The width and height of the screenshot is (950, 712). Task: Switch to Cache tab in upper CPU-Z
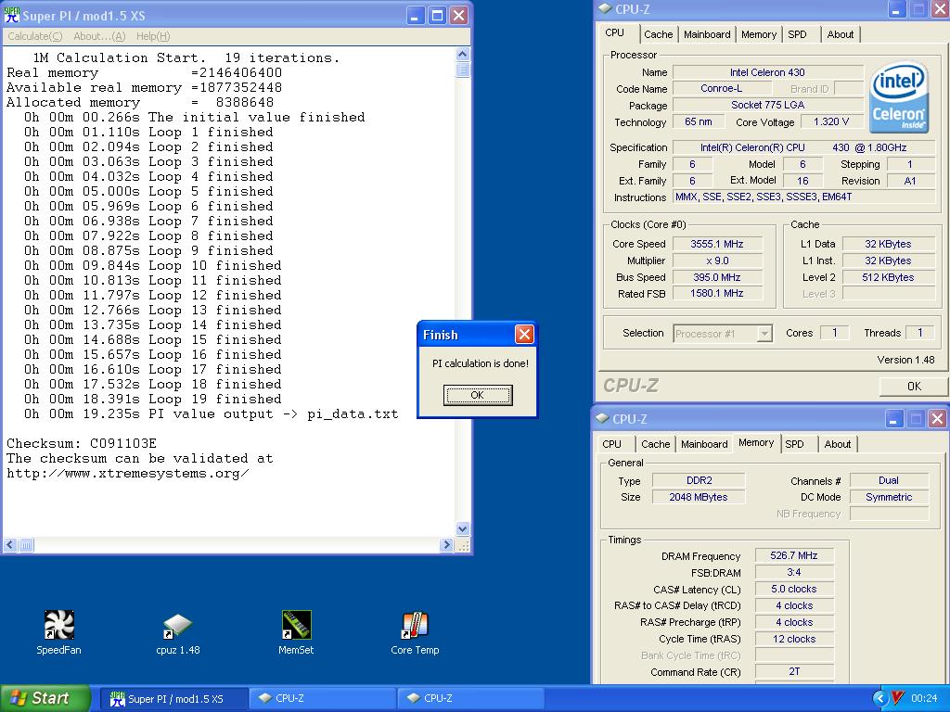(x=658, y=34)
